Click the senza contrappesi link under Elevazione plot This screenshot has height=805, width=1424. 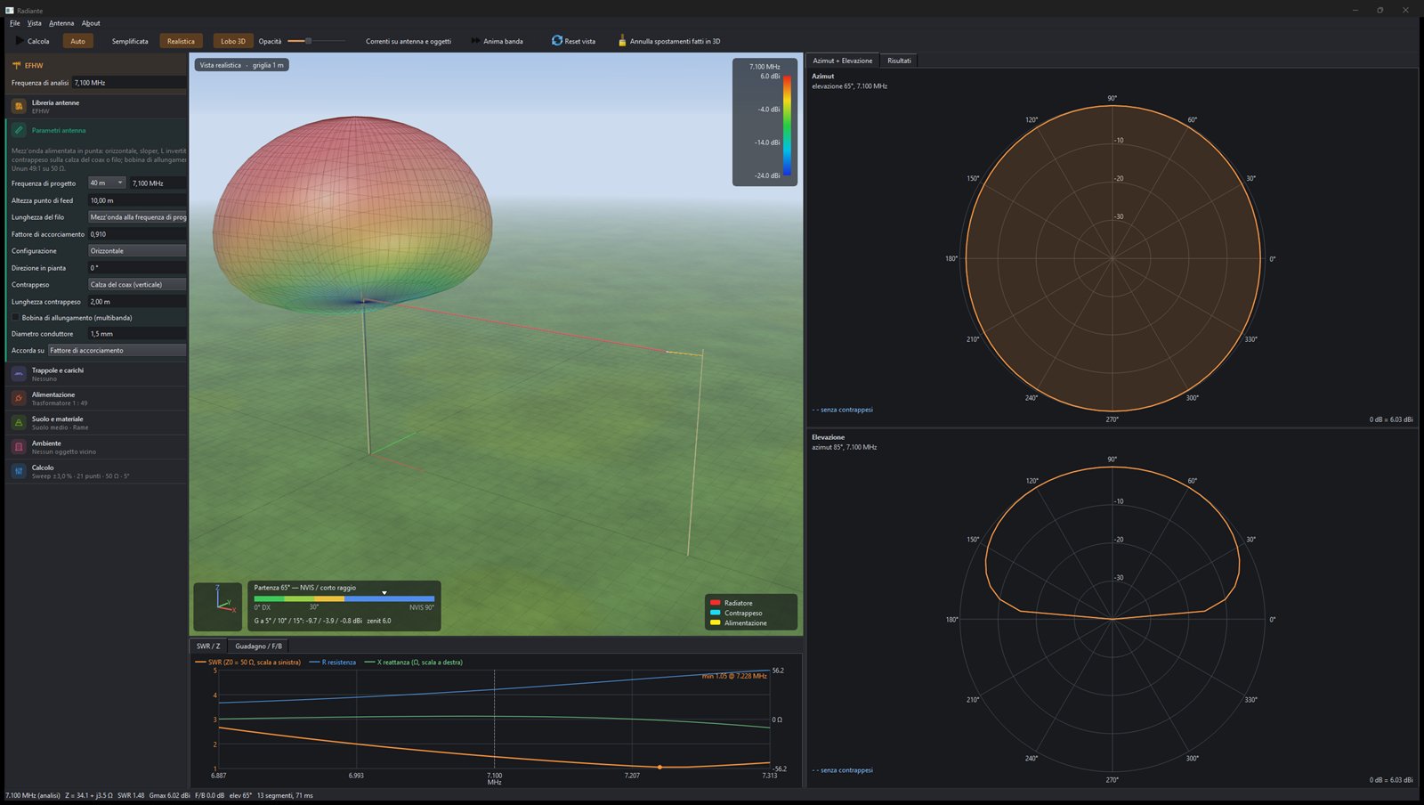[843, 770]
